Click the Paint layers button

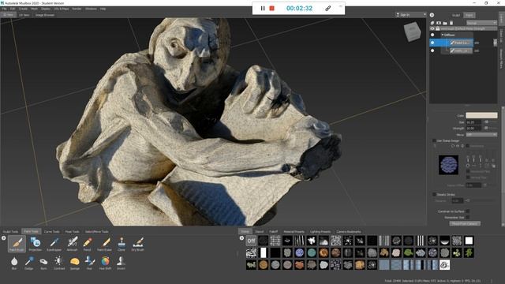[469, 15]
